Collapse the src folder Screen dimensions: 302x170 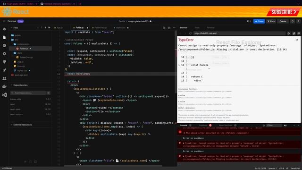coord(15,40)
